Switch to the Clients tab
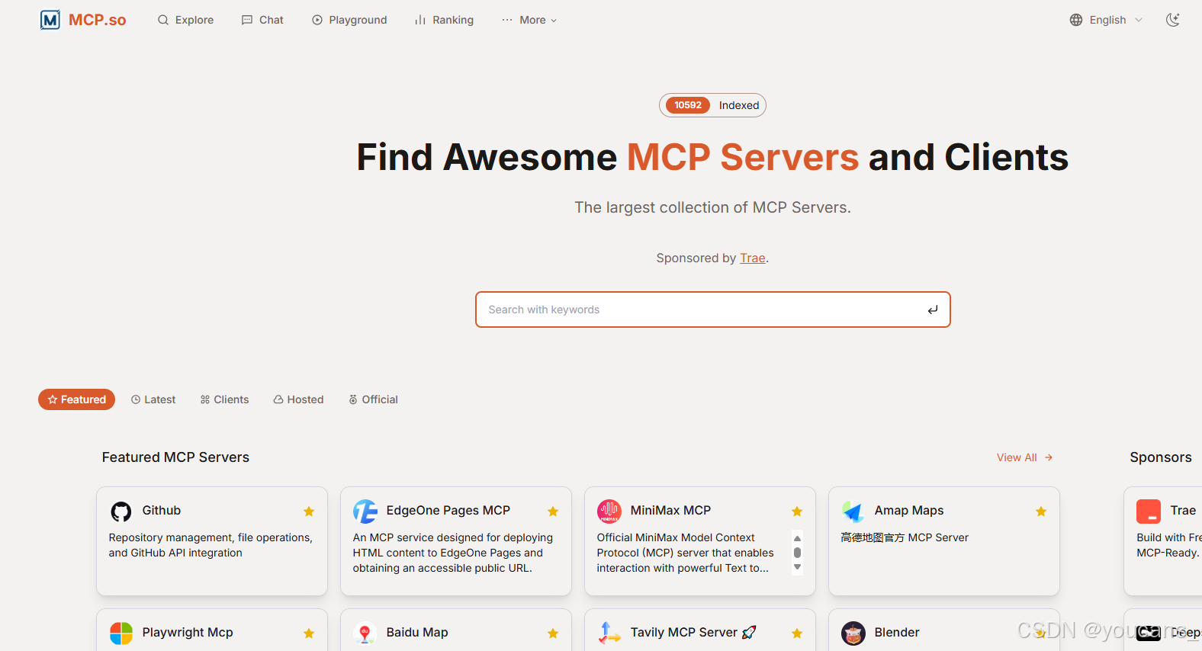The height and width of the screenshot is (651, 1202). click(x=224, y=399)
